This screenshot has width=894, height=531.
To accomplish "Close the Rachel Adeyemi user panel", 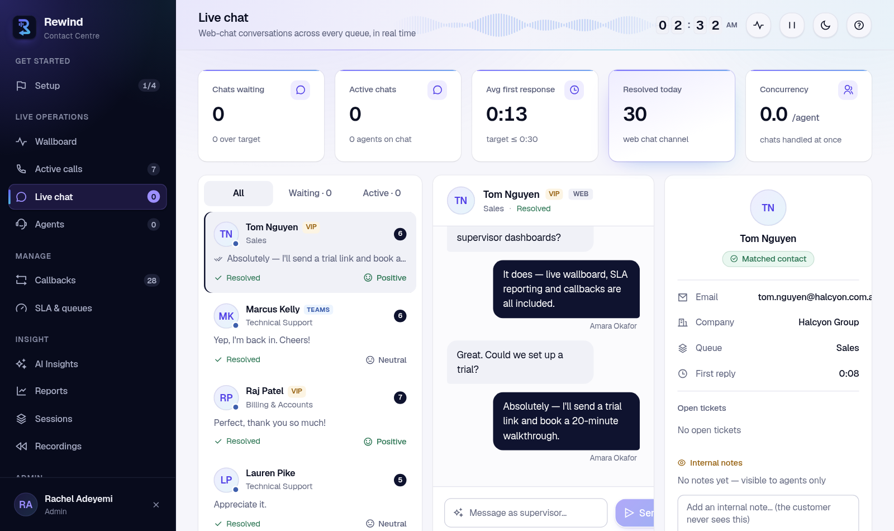I will 156,505.
